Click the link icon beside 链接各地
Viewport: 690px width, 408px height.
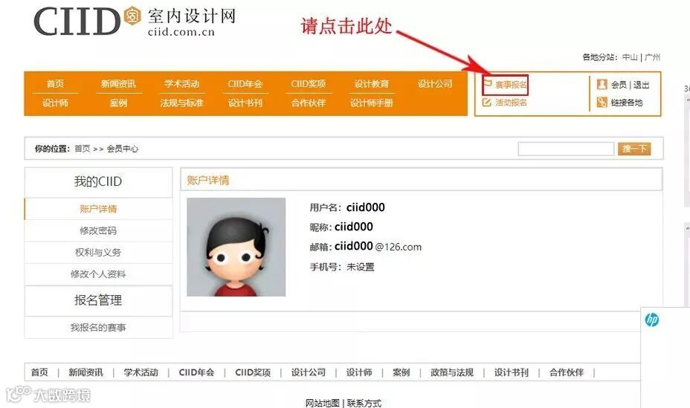click(602, 102)
